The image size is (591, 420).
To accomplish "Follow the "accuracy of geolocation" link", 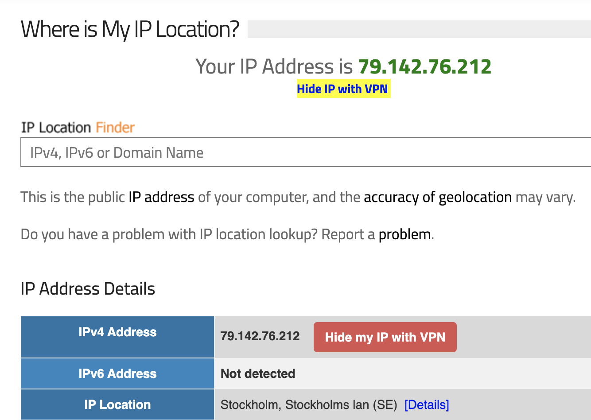I will (438, 197).
